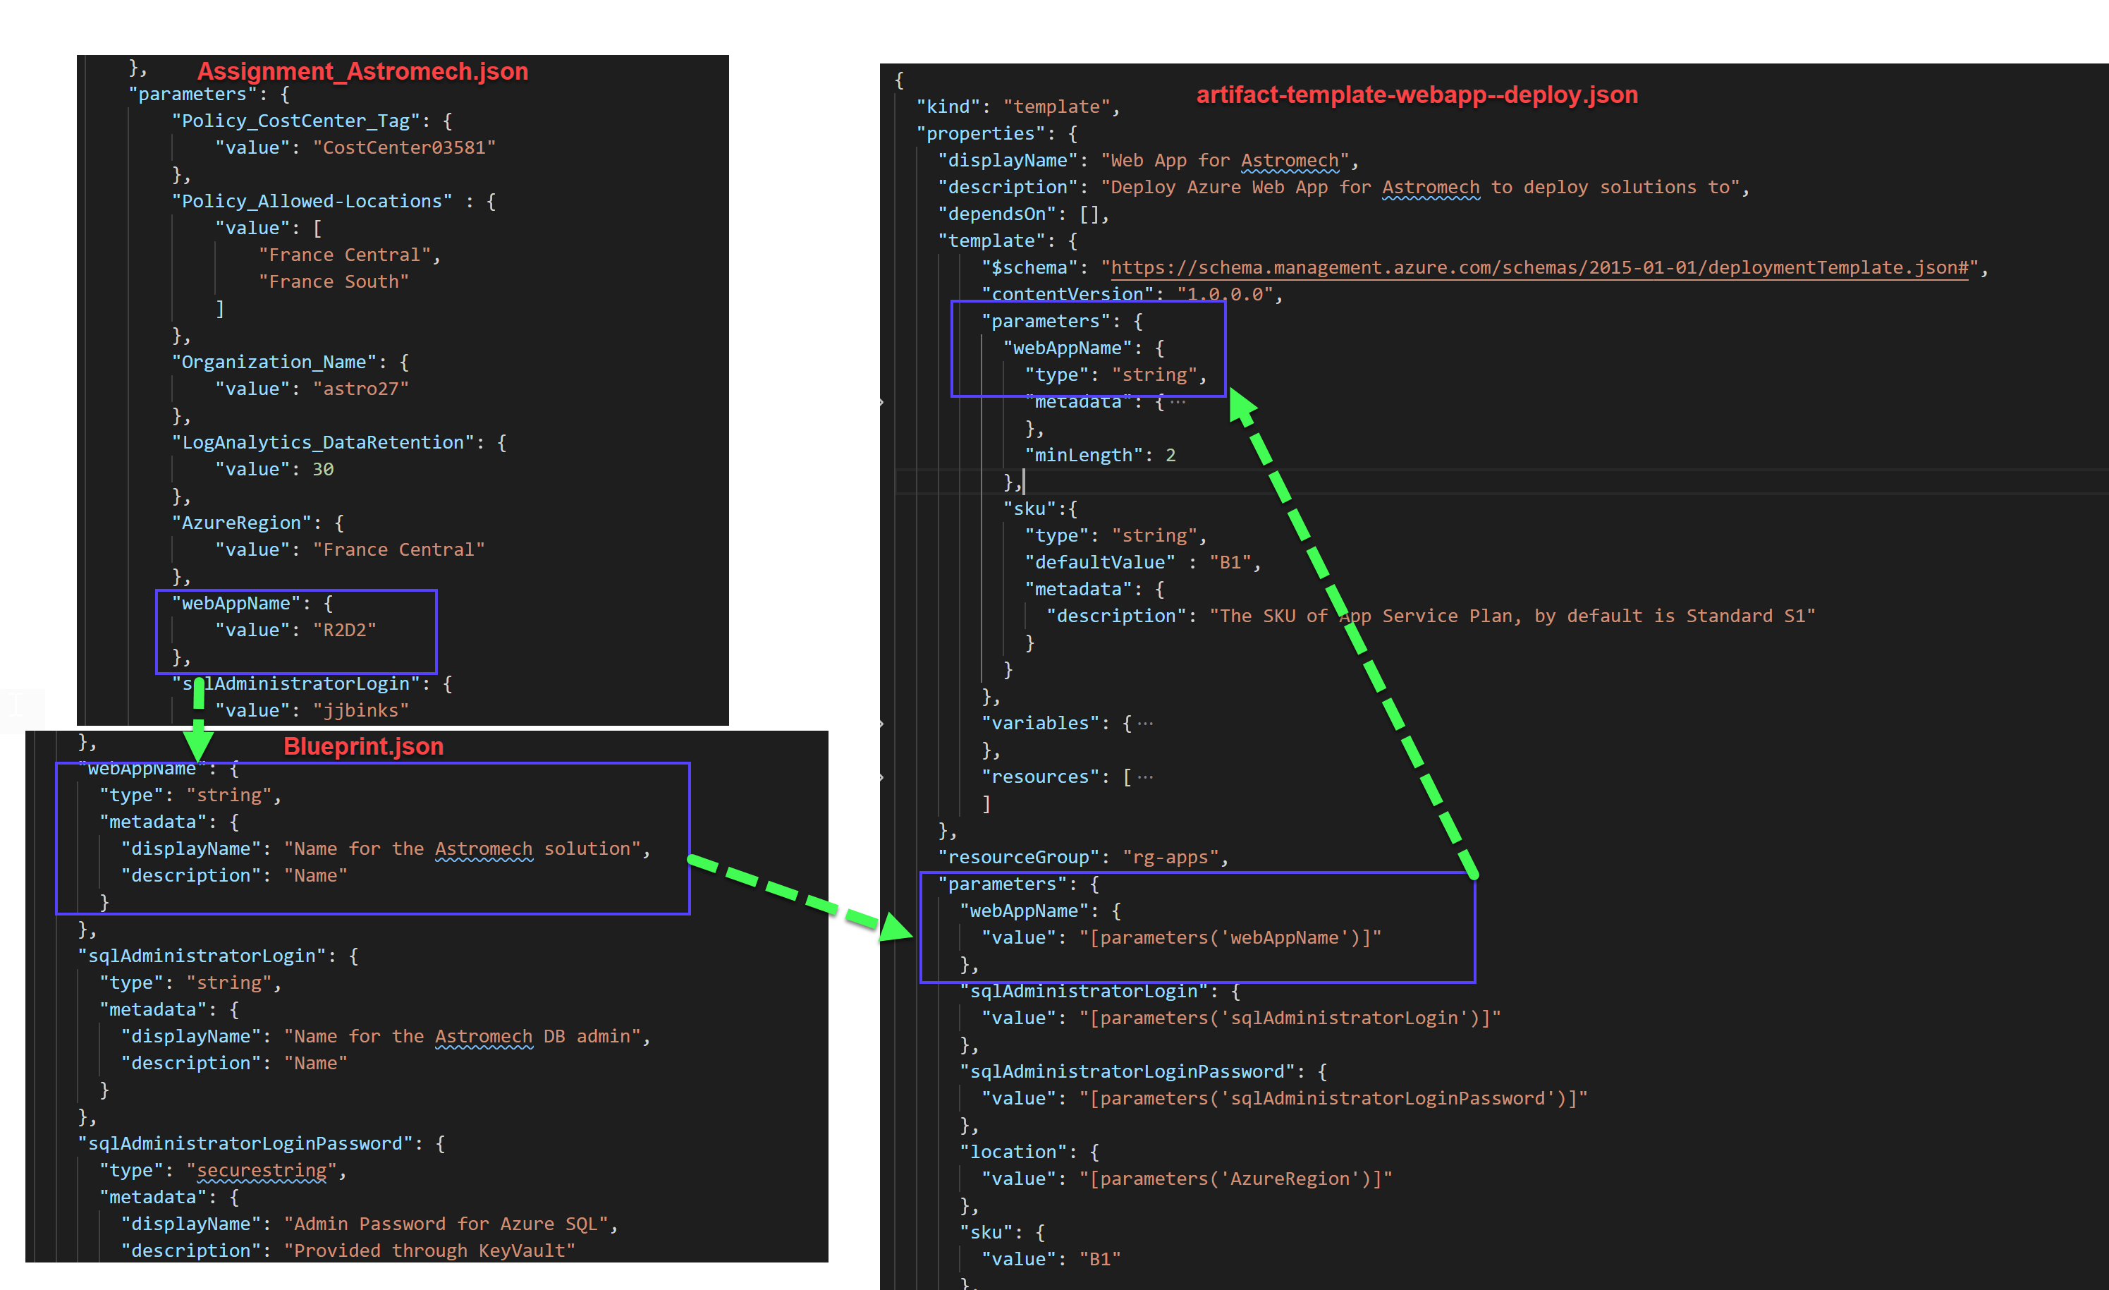Select the "CostCenter03581" value

(x=404, y=147)
